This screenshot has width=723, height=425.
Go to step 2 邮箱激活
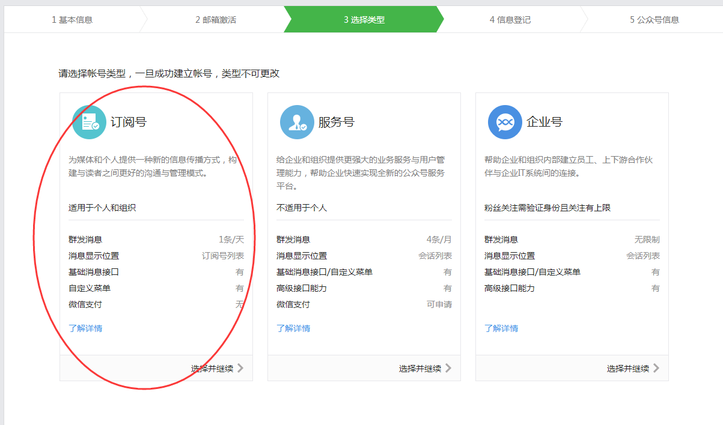click(x=216, y=20)
